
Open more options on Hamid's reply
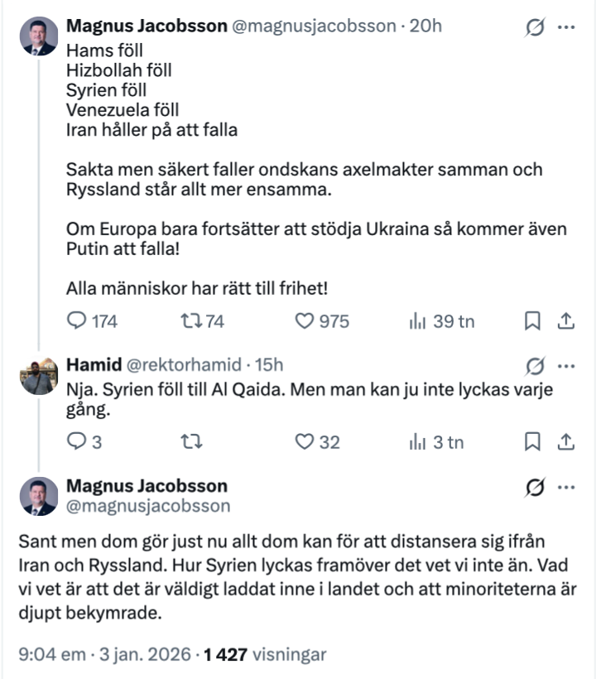pos(567,364)
